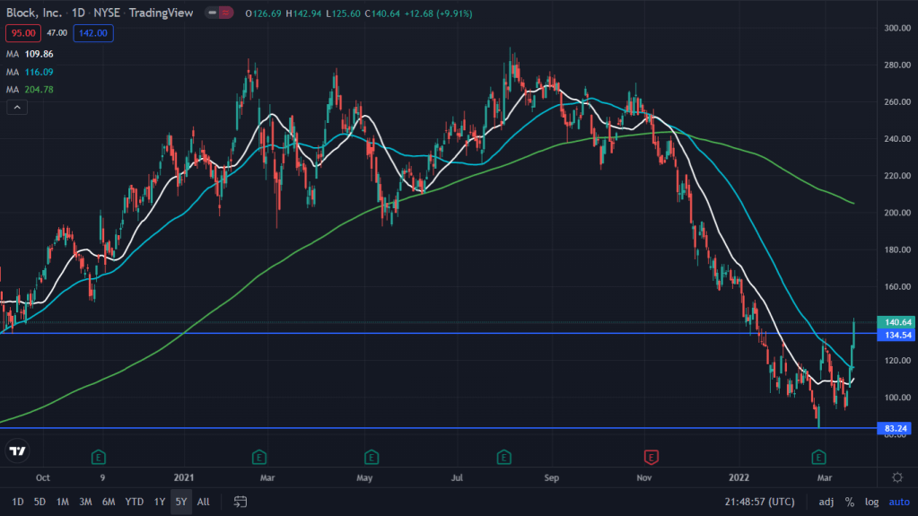Toggle the log scale option
Screen dimensions: 918x516
coord(872,502)
